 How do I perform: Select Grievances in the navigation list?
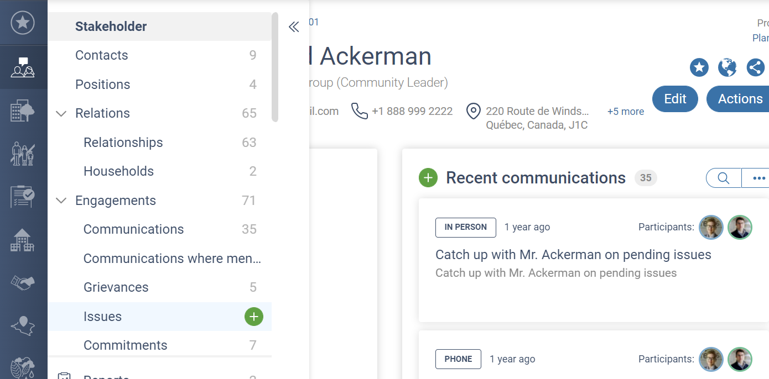[116, 287]
